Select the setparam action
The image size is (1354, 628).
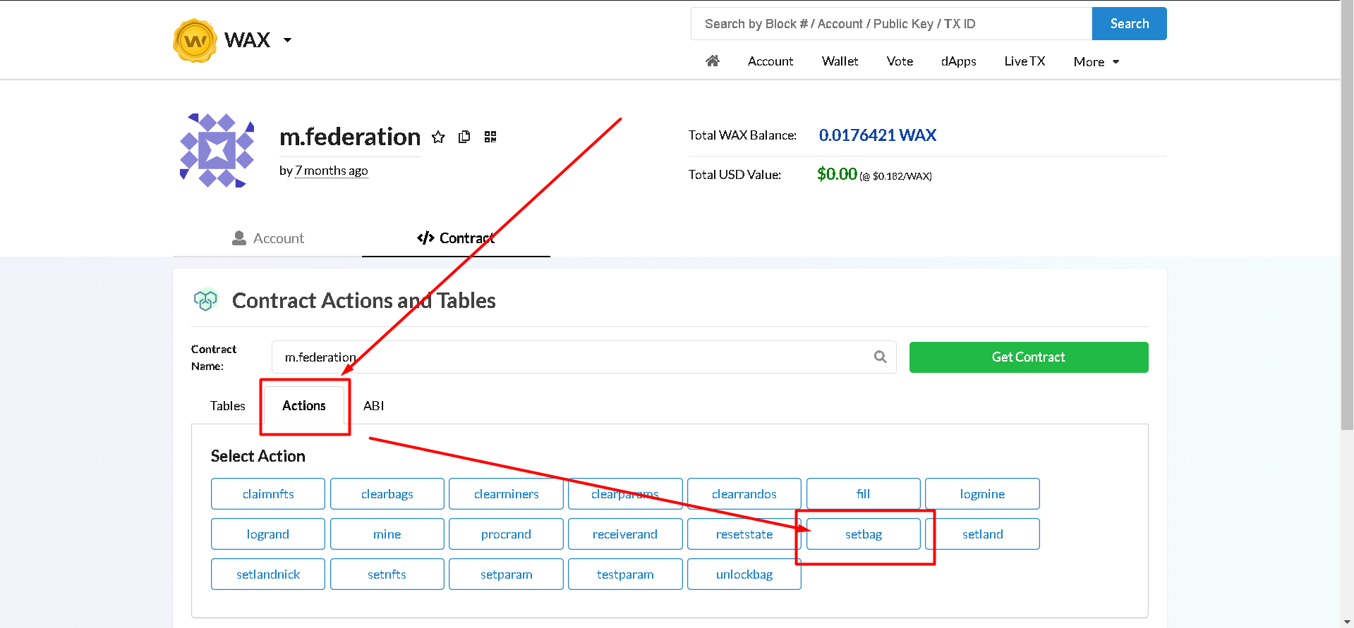coord(506,574)
